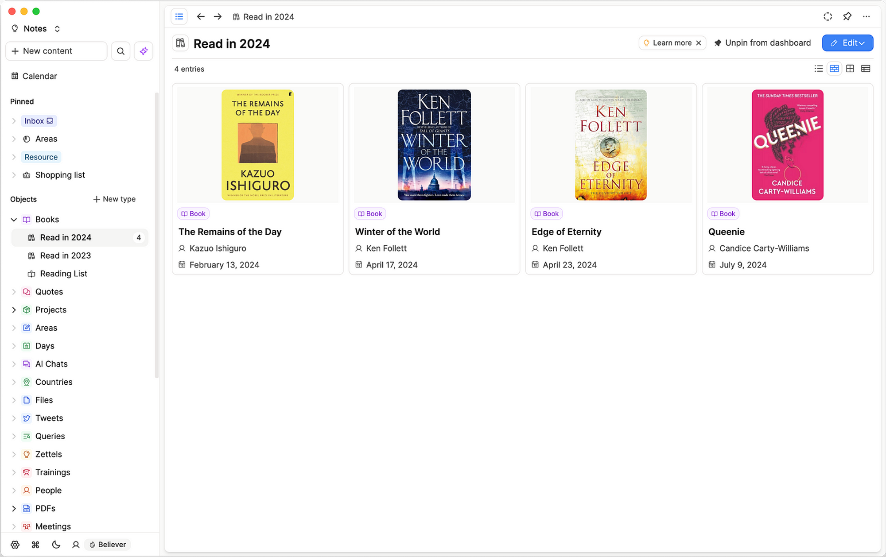Open Winter of the World cover

click(x=434, y=145)
